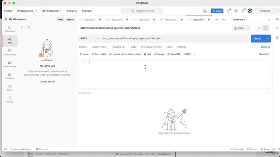Open Mock Servers in sidebar
The height and width of the screenshot is (157, 280).
pos(10,64)
